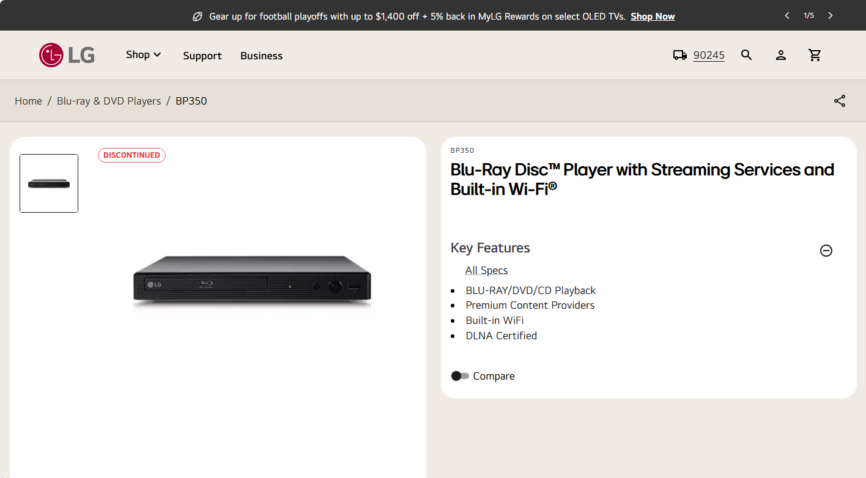Open the Shop dropdown menu

pyautogui.click(x=144, y=54)
